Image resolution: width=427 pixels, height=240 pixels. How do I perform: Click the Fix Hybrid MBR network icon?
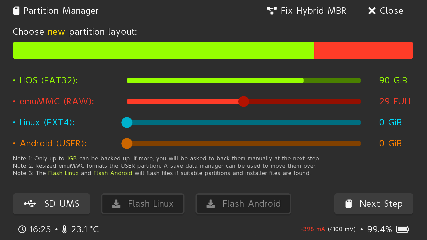(272, 11)
